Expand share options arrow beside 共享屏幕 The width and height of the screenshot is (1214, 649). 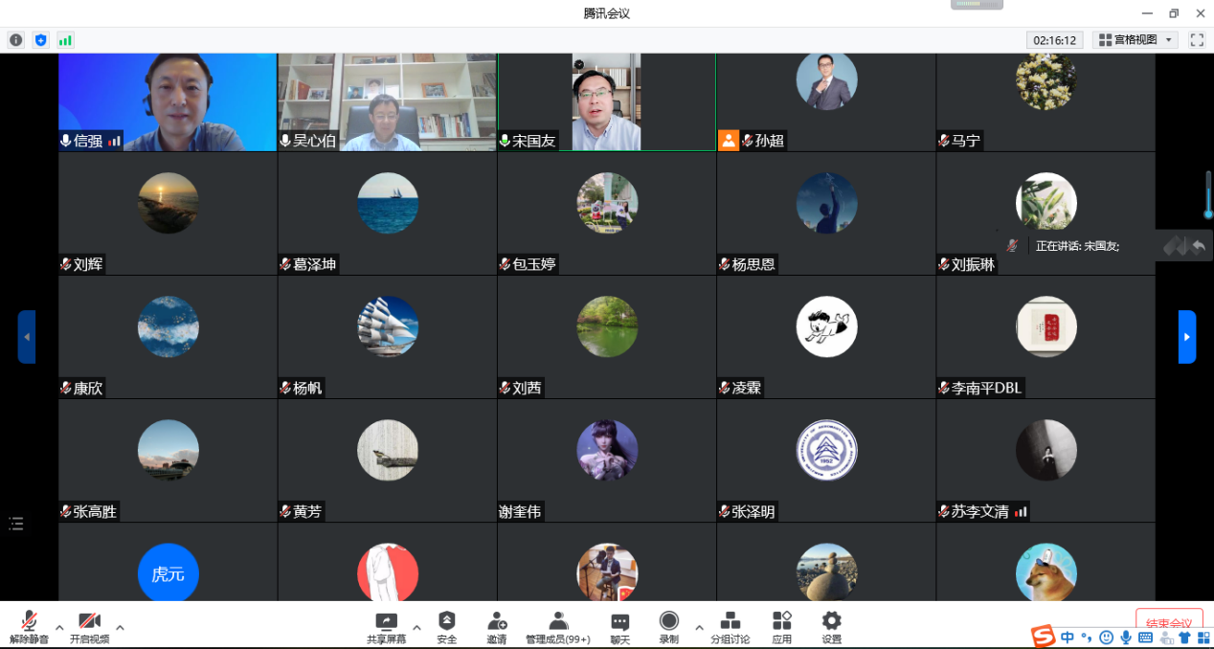pos(416,628)
